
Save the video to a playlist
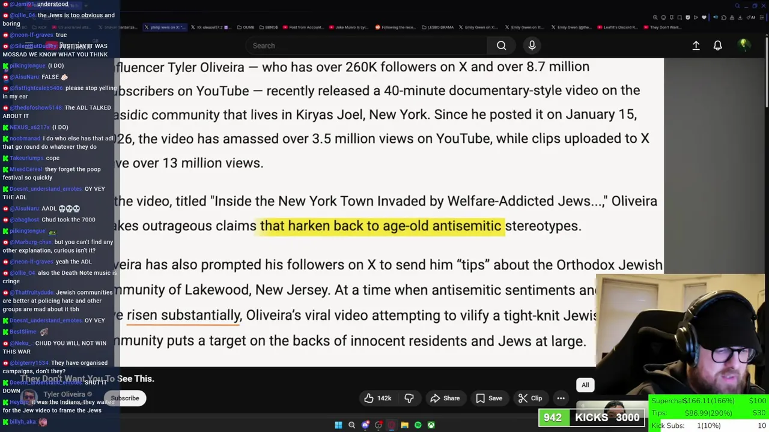(488, 398)
